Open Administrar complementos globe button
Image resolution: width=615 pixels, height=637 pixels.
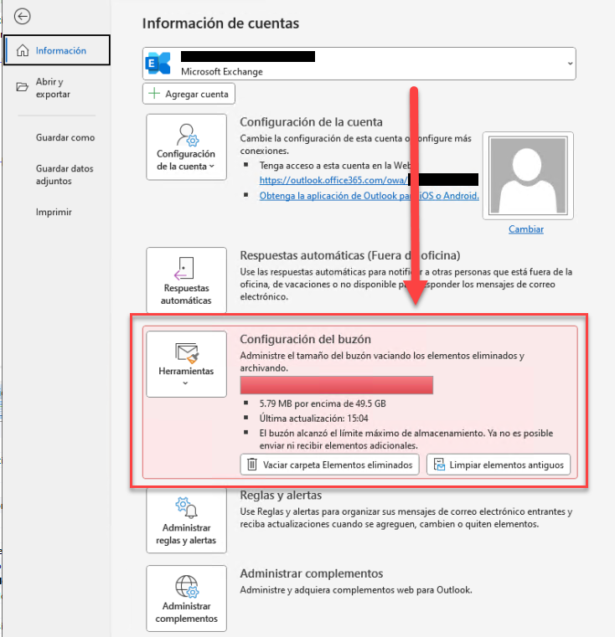pyautogui.click(x=186, y=599)
